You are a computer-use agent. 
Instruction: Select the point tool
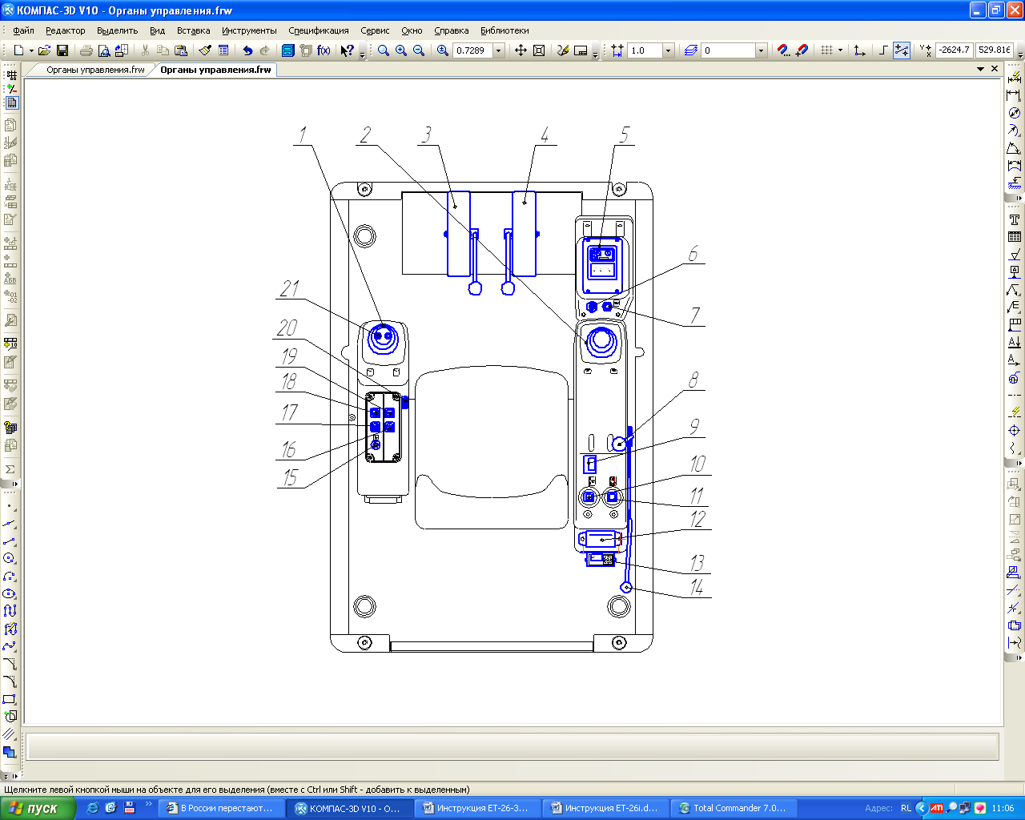(x=10, y=506)
